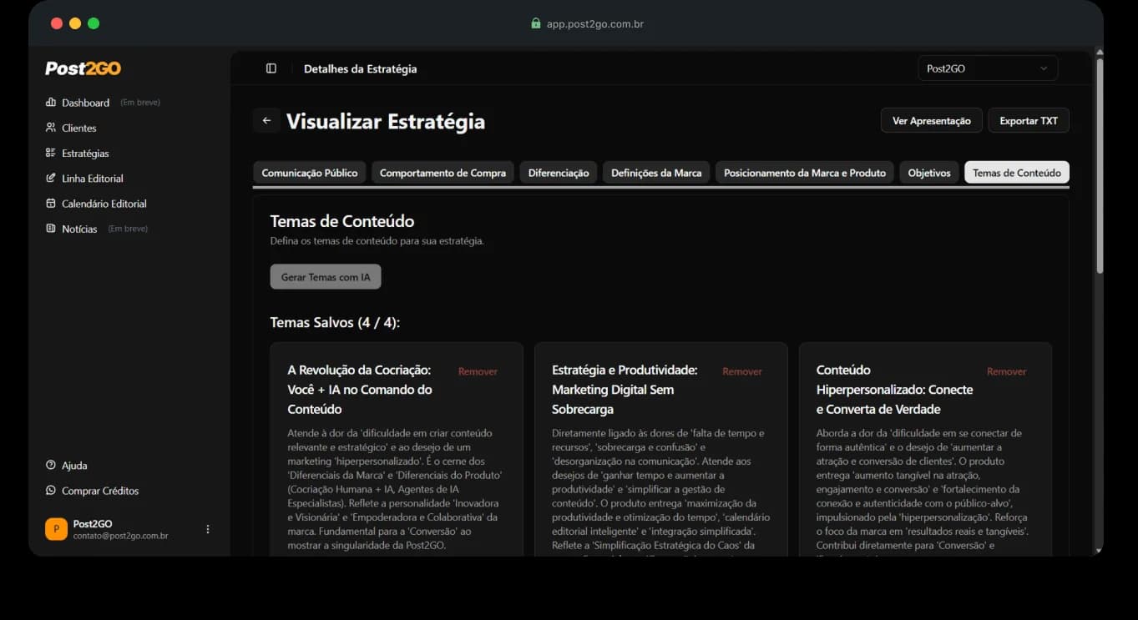The image size is (1138, 620).
Task: Click the Notícias newspaper icon
Action: (x=51, y=228)
